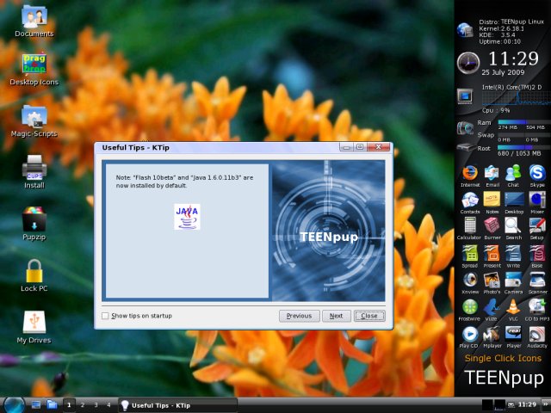The image size is (551, 413).
Task: Open the Calculator app icon
Action: coord(469,226)
